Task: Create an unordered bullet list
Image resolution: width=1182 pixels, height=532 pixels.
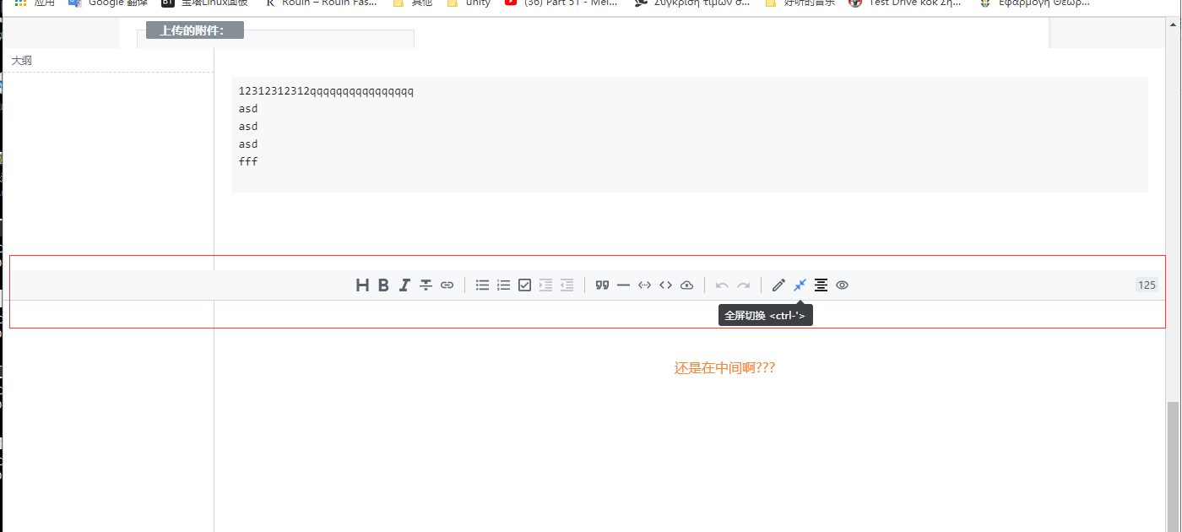Action: tap(482, 285)
